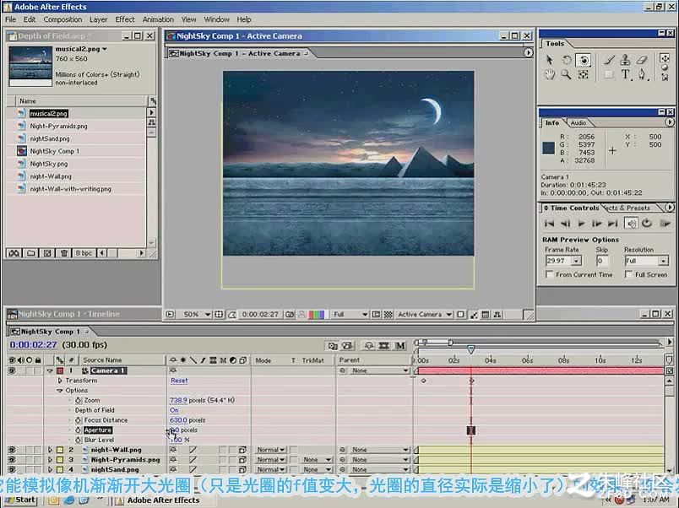Viewport: 679px width, 508px height.
Task: Click the trash icon in Project panel
Action: [63, 253]
